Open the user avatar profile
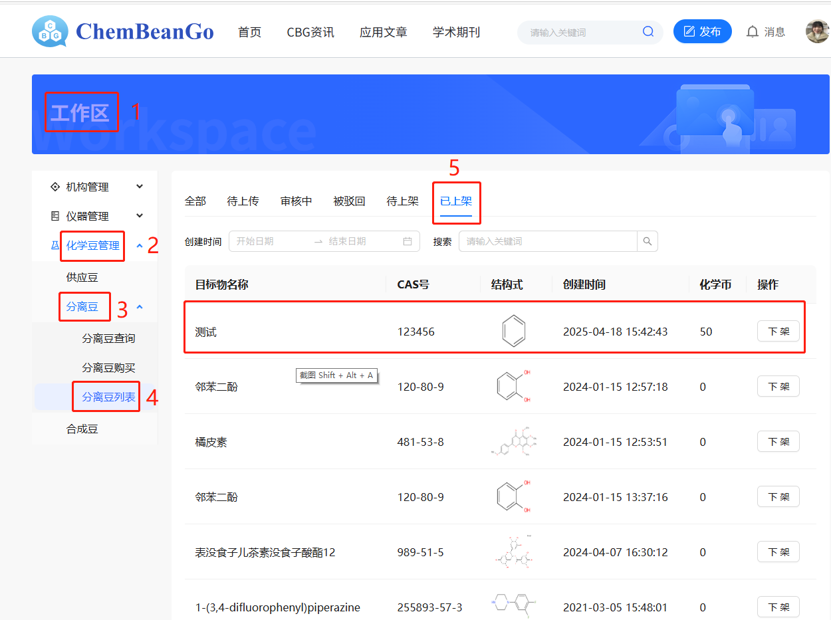The height and width of the screenshot is (620, 831). click(x=817, y=31)
